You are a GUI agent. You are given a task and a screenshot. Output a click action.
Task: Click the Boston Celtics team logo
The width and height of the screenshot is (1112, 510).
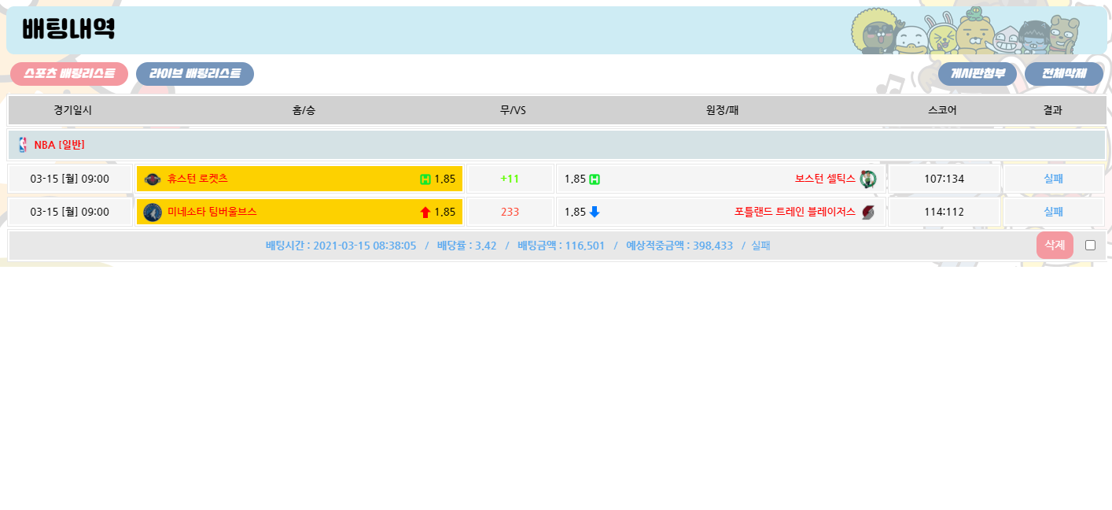pyautogui.click(x=867, y=179)
